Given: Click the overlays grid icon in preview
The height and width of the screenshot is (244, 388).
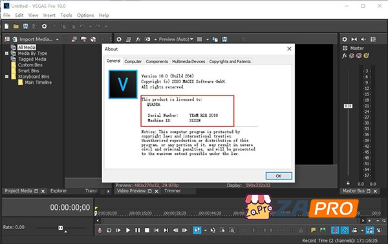Looking at the screenshot, I should (199, 39).
